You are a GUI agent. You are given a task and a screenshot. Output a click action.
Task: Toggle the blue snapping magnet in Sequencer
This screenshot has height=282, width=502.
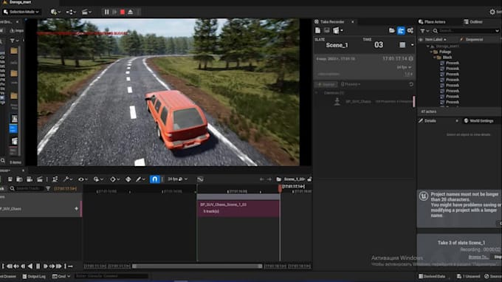click(154, 179)
